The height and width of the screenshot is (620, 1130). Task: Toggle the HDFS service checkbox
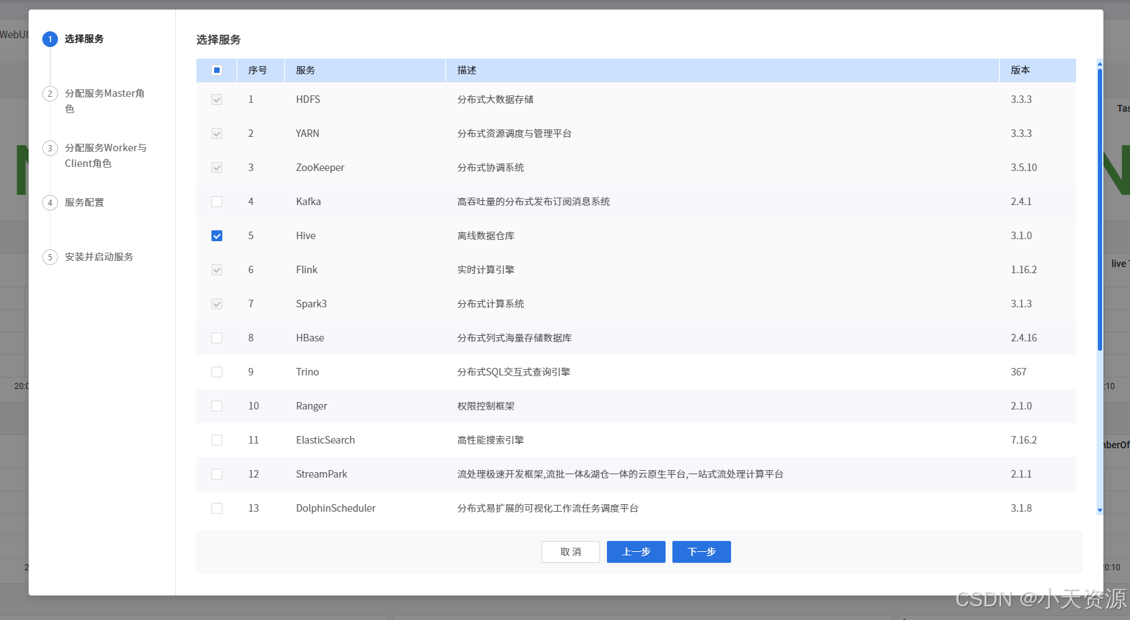[217, 99]
